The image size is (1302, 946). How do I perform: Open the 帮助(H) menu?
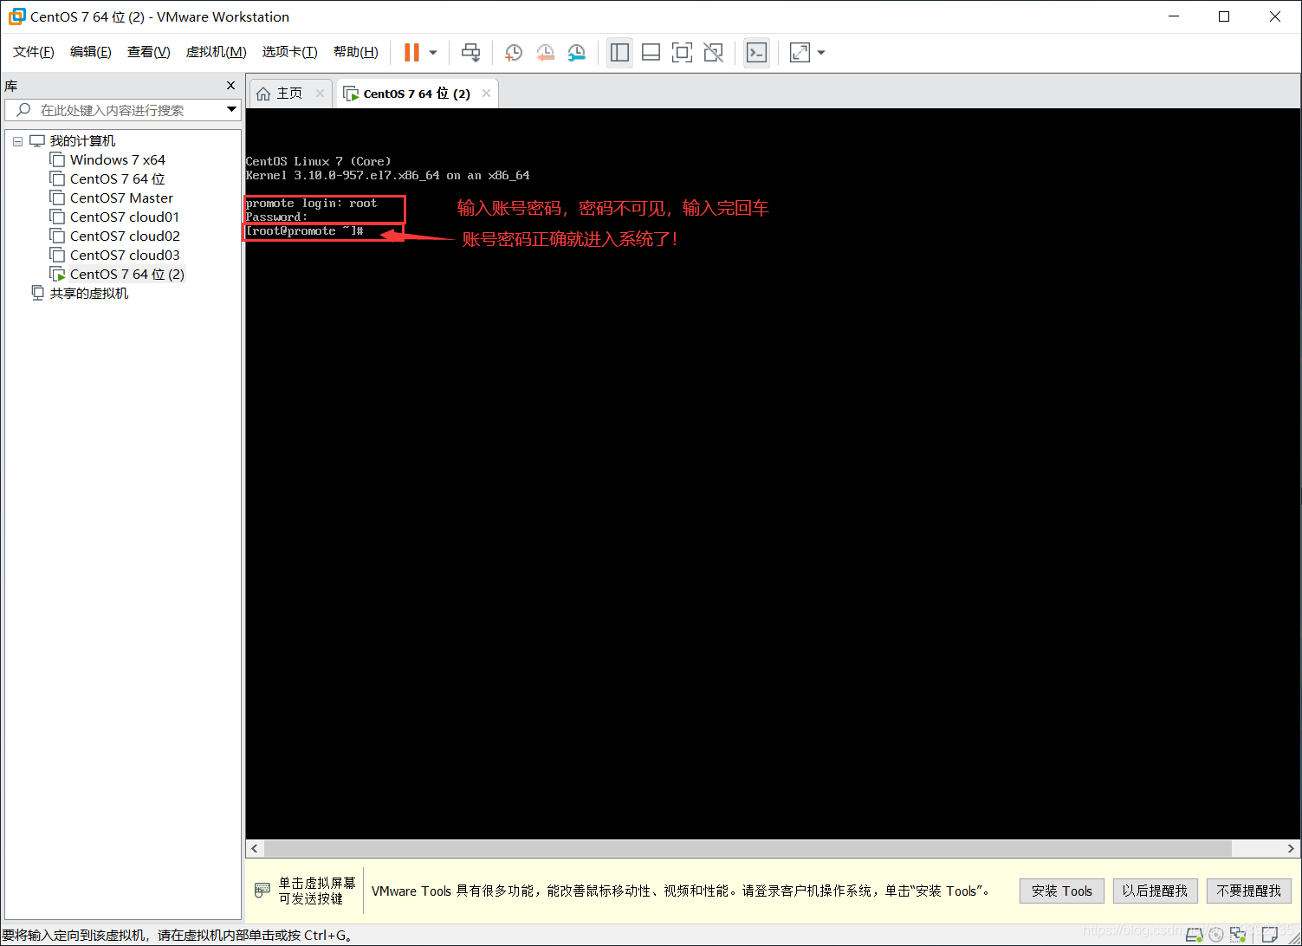[356, 52]
